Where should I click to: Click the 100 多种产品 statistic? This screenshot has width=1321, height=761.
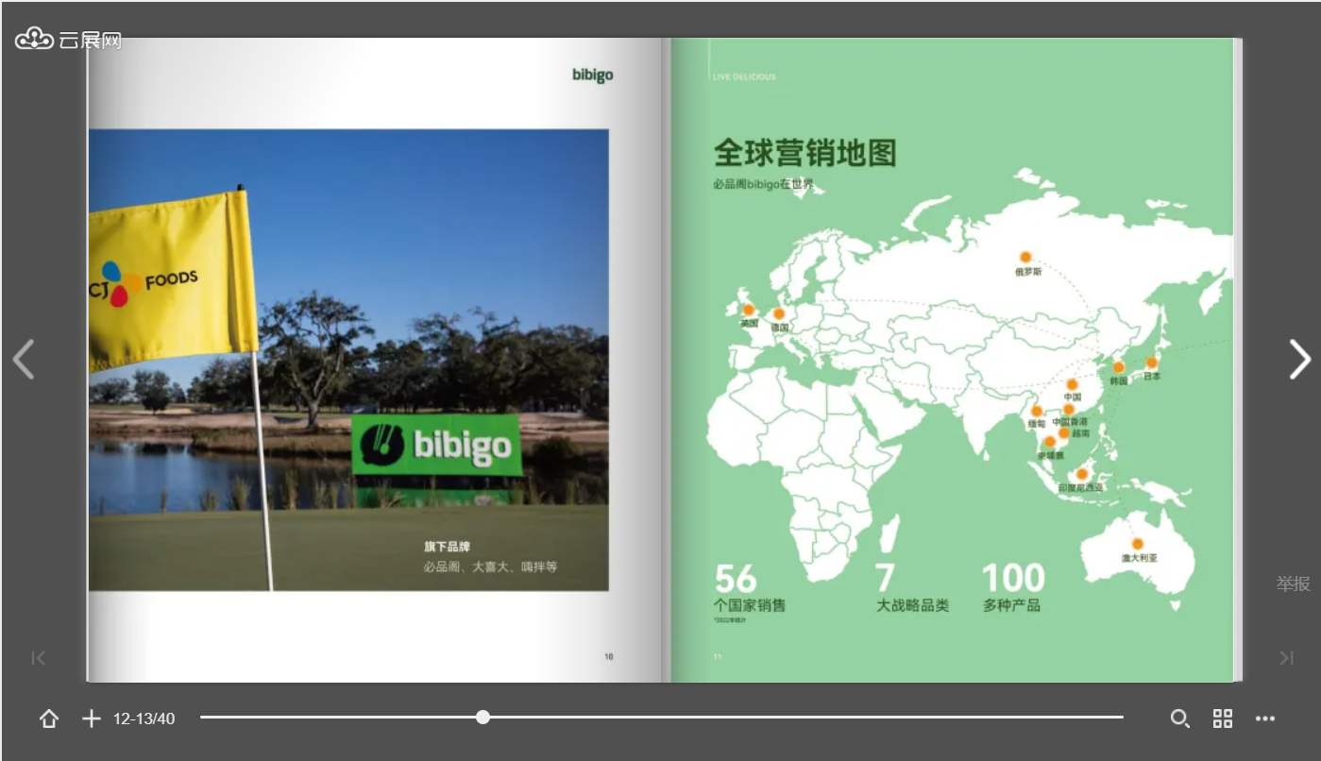point(1013,587)
